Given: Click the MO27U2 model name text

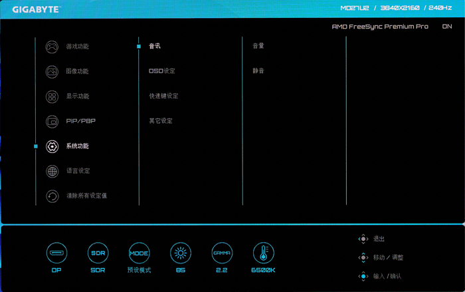Looking at the screenshot, I should [x=355, y=8].
